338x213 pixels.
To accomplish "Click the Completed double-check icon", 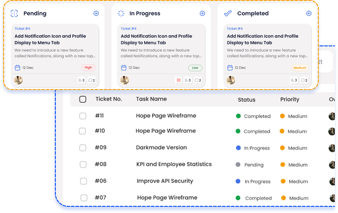I will coord(228,13).
